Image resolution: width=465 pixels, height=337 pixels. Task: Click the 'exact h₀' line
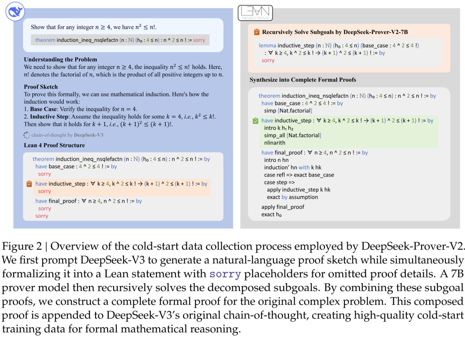tap(271, 214)
